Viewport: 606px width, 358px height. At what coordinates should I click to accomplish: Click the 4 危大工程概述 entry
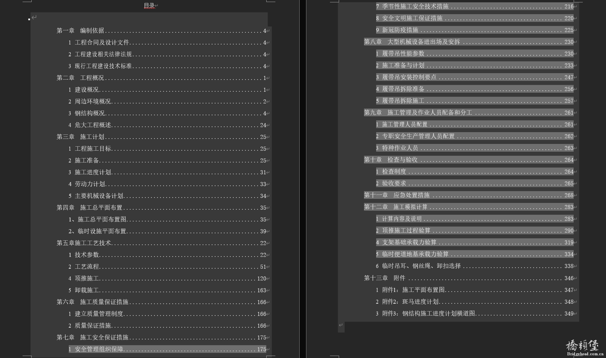click(x=168, y=125)
